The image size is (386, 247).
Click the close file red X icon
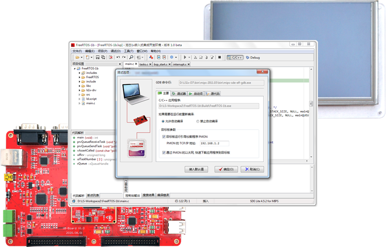coord(111,57)
